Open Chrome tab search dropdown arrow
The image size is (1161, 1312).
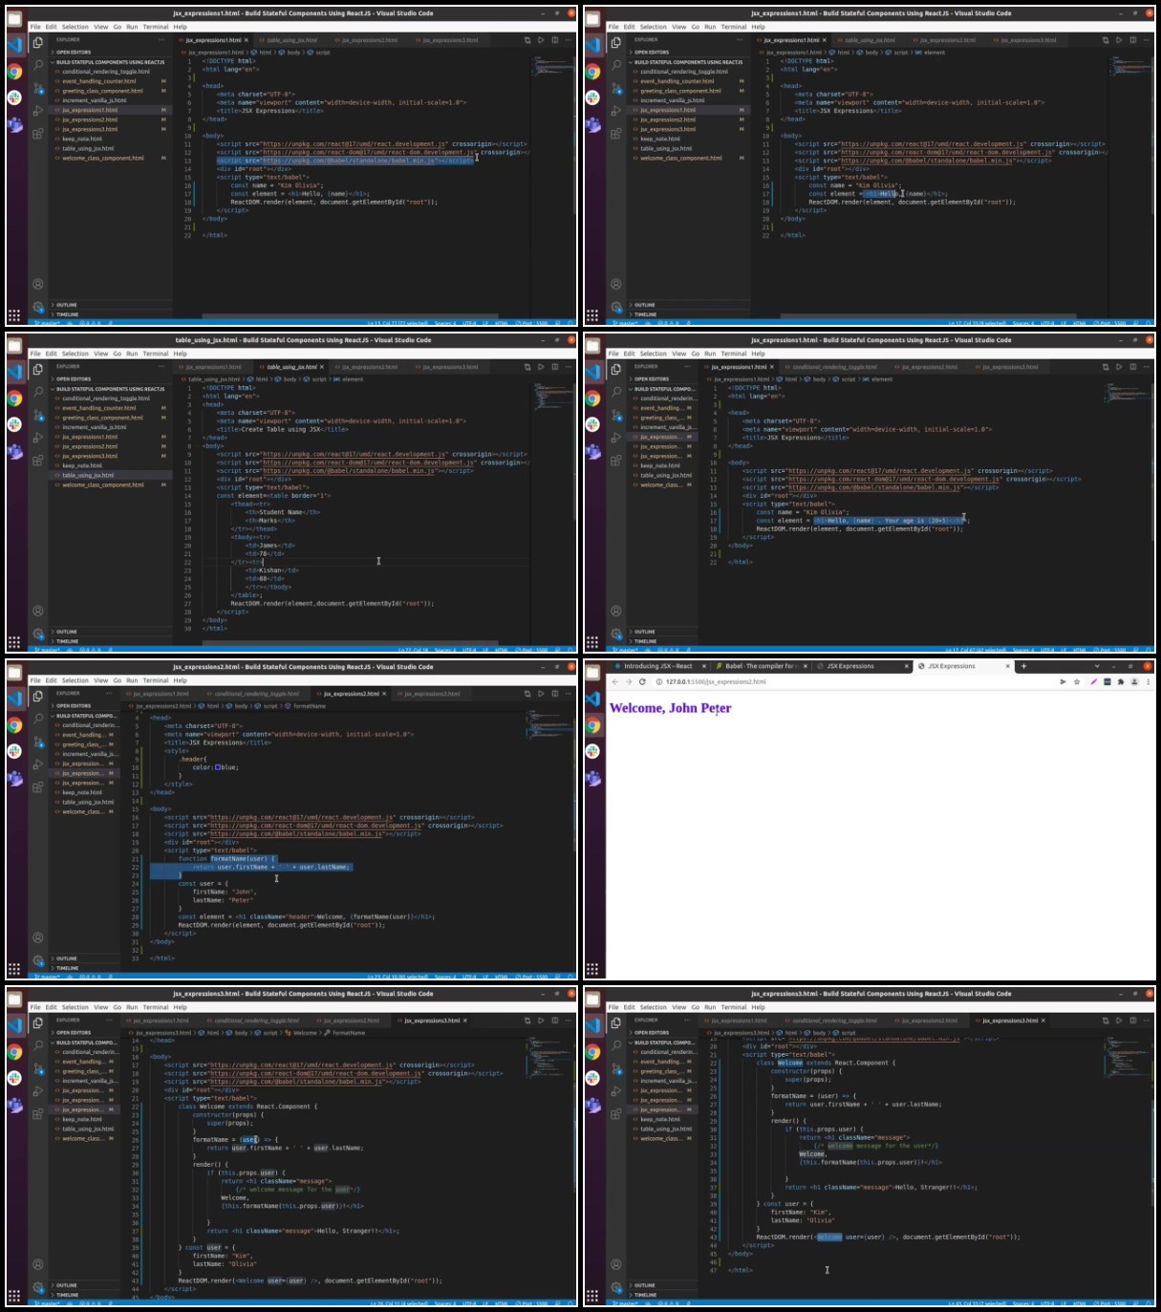tap(1097, 666)
